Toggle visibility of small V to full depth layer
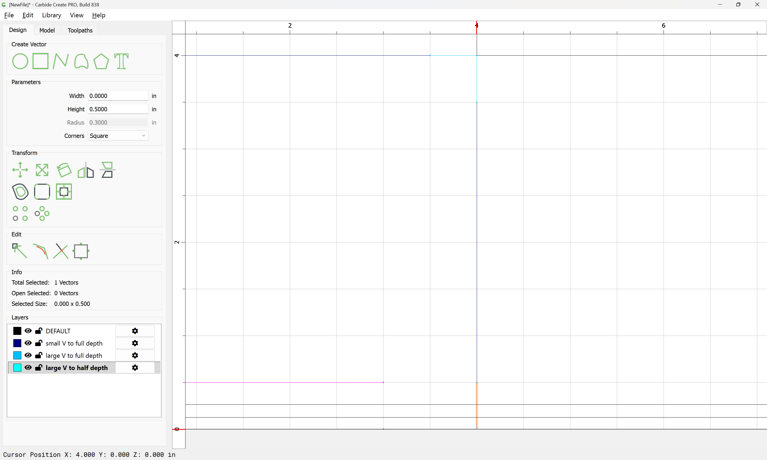This screenshot has width=767, height=460. click(x=28, y=343)
